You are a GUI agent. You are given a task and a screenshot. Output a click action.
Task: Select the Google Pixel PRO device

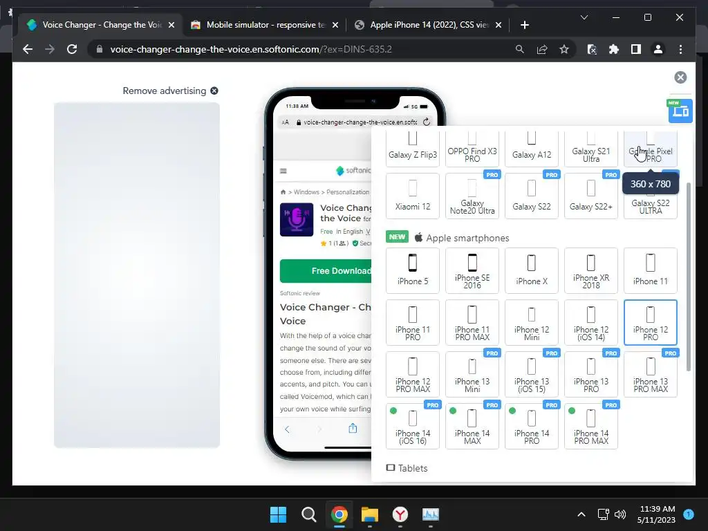650,149
